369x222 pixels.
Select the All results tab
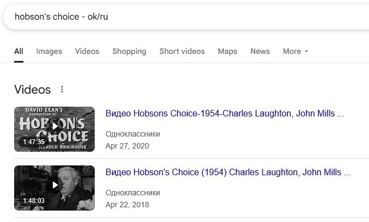pyautogui.click(x=19, y=51)
